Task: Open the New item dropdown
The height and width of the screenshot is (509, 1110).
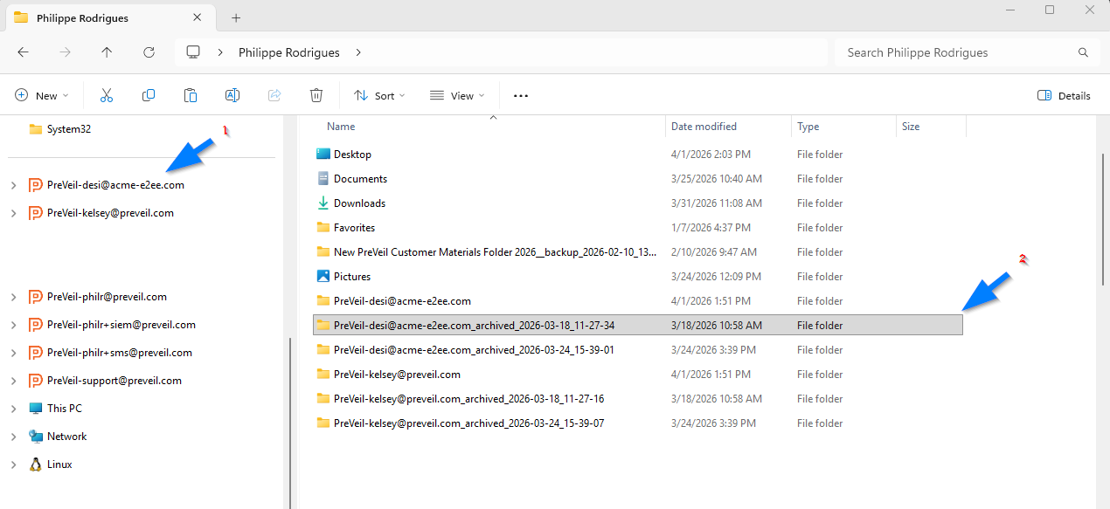Action: [39, 95]
